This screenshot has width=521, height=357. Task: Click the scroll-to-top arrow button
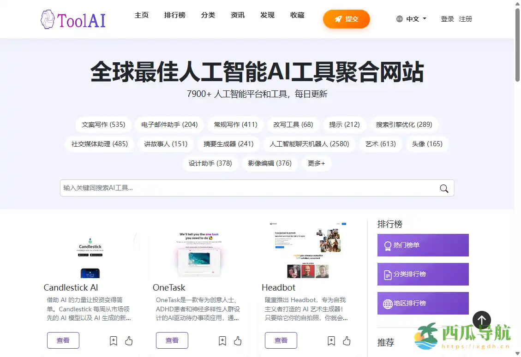[481, 320]
